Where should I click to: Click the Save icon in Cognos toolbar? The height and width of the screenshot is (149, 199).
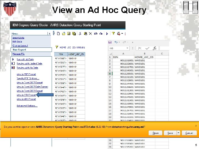[x=69, y=34]
